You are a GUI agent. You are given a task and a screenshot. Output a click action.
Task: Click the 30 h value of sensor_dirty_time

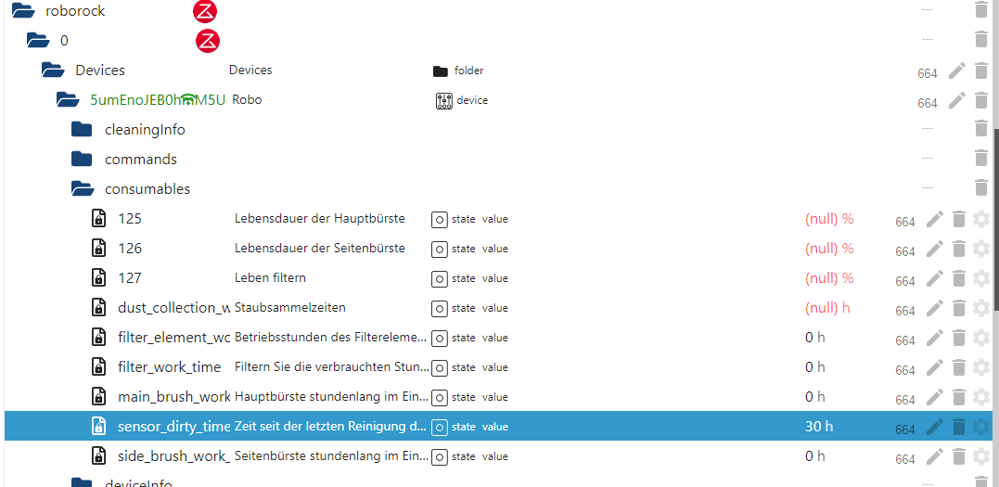click(x=819, y=427)
